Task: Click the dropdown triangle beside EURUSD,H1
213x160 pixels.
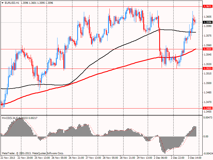Action: tap(2, 3)
